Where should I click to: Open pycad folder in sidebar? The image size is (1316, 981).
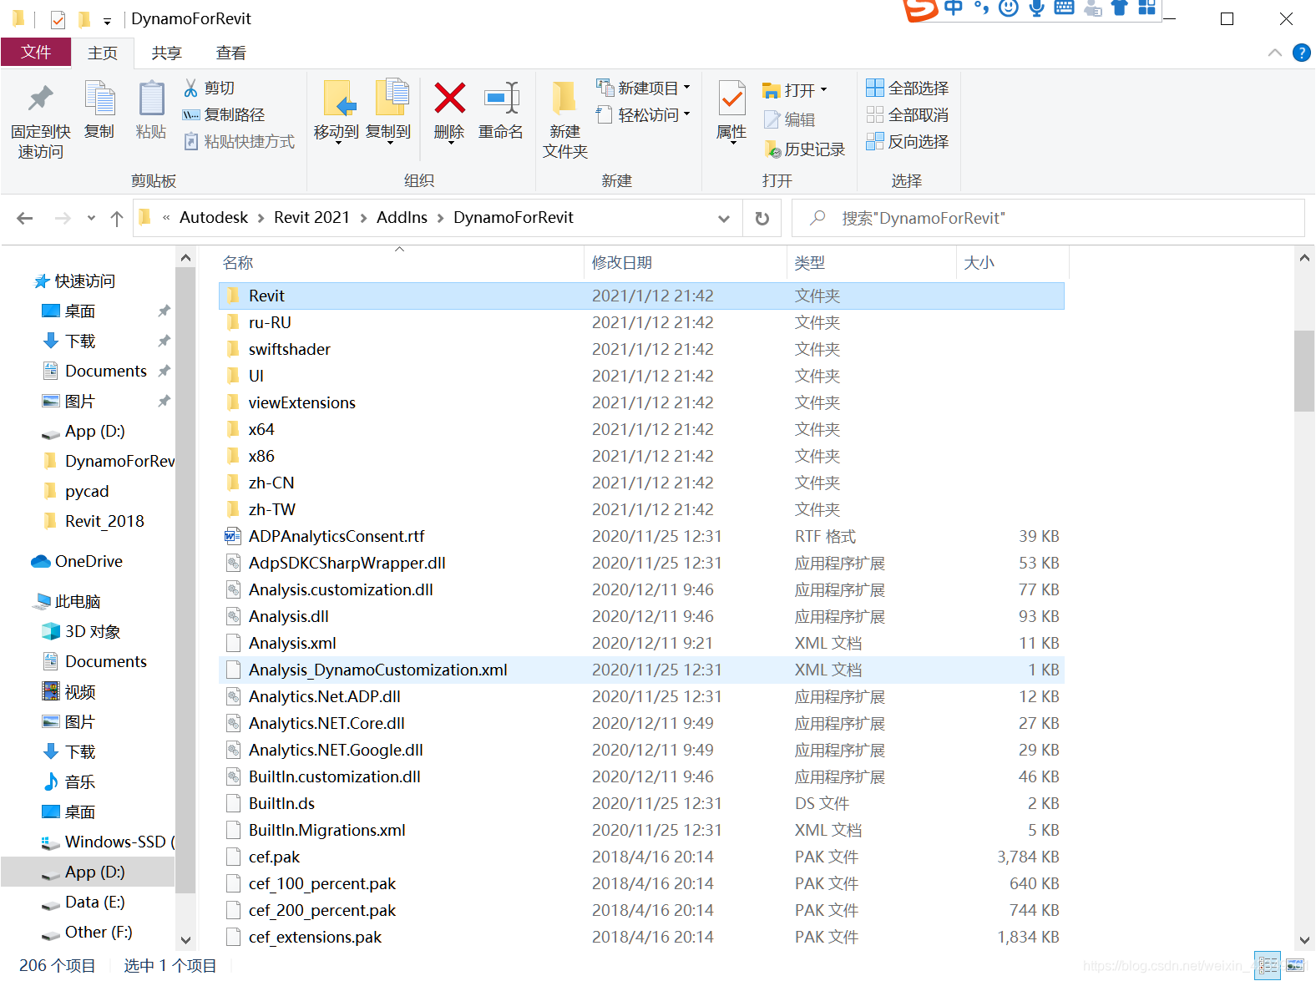(88, 491)
